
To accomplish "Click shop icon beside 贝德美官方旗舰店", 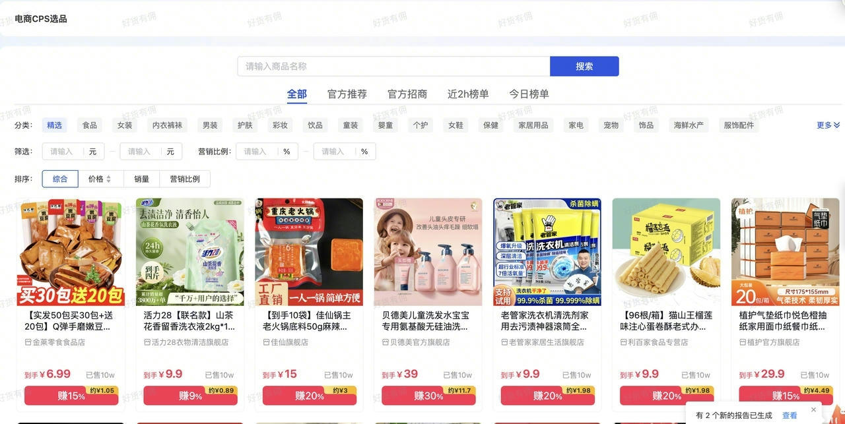I will pyautogui.click(x=386, y=342).
